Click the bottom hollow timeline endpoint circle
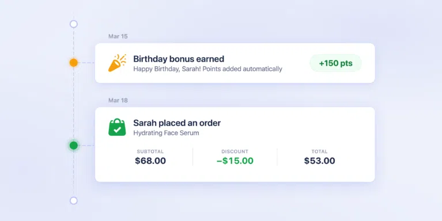 point(74,200)
